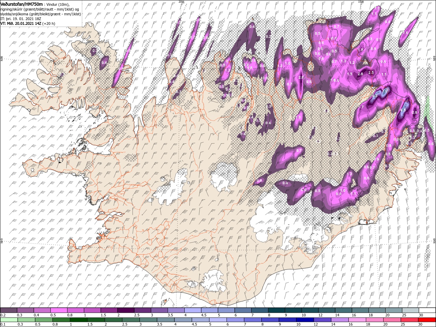The image size is (436, 327).
Task: Click the 15W longitude label
Action: 361,2
